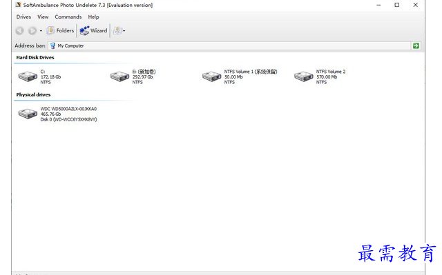Click the C: 172.18 Gb label
This screenshot has width=442, height=275.
(x=50, y=77)
